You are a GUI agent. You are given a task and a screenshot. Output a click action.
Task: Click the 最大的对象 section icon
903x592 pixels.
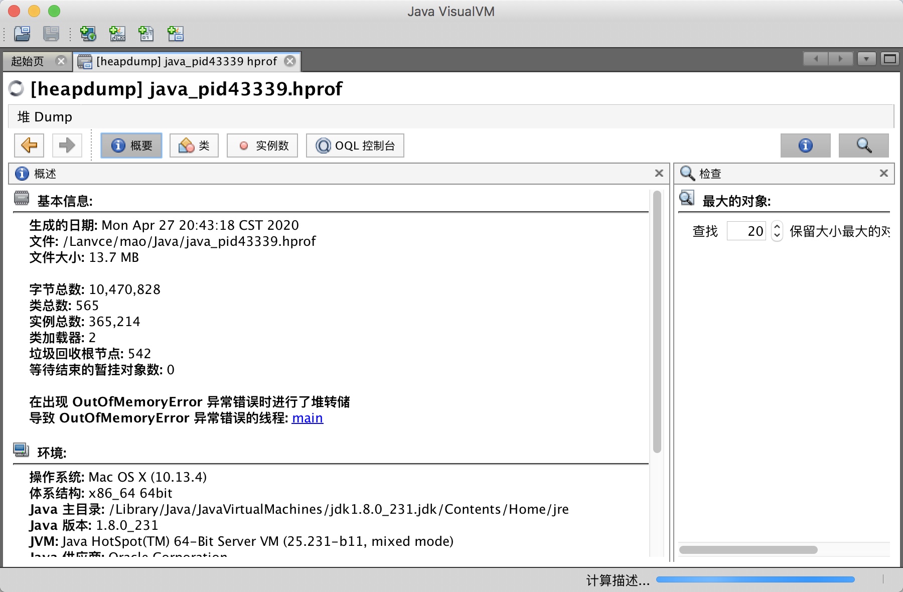(687, 199)
